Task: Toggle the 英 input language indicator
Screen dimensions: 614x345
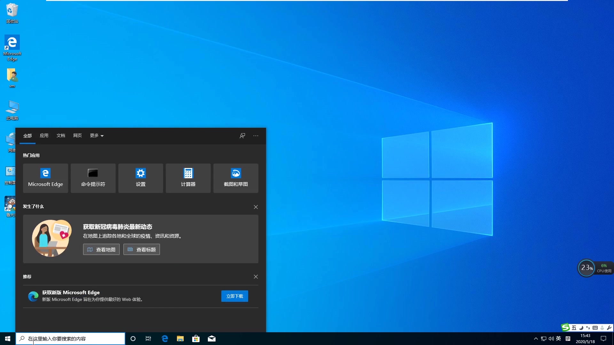Action: pos(559,339)
